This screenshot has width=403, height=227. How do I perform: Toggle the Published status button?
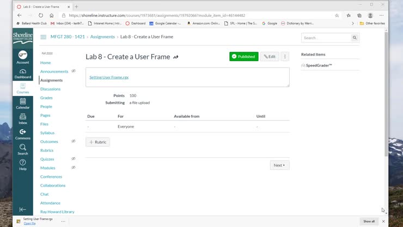(x=243, y=56)
